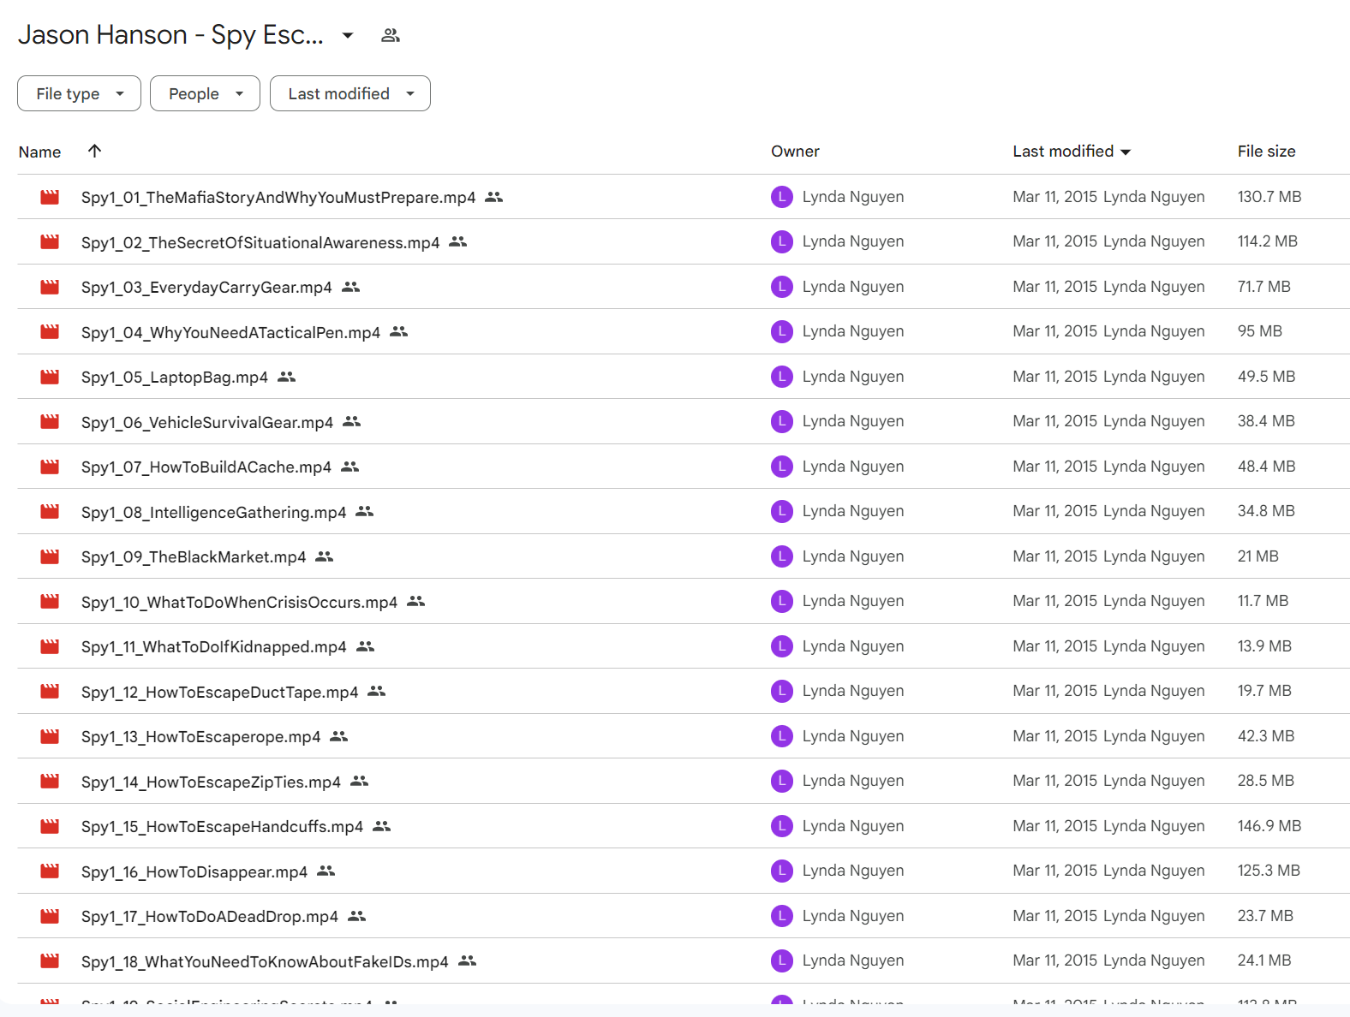
Task: Click the File size column header
Action: 1266,152
